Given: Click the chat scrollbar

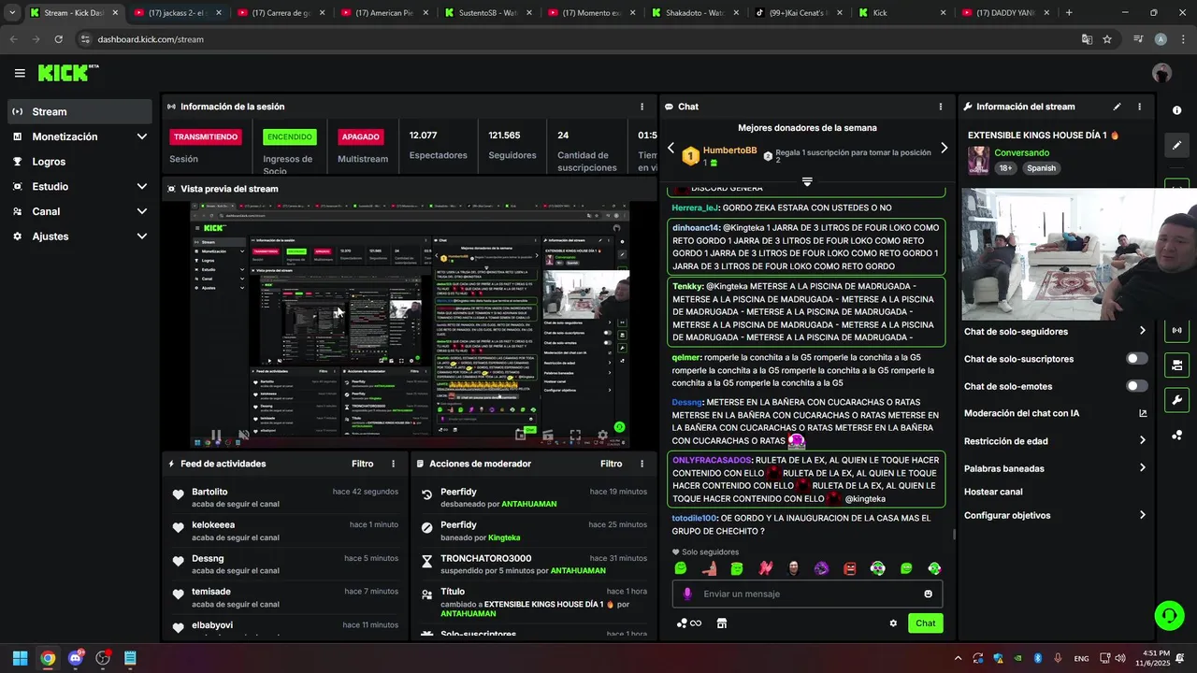Looking at the screenshot, I should 954,534.
